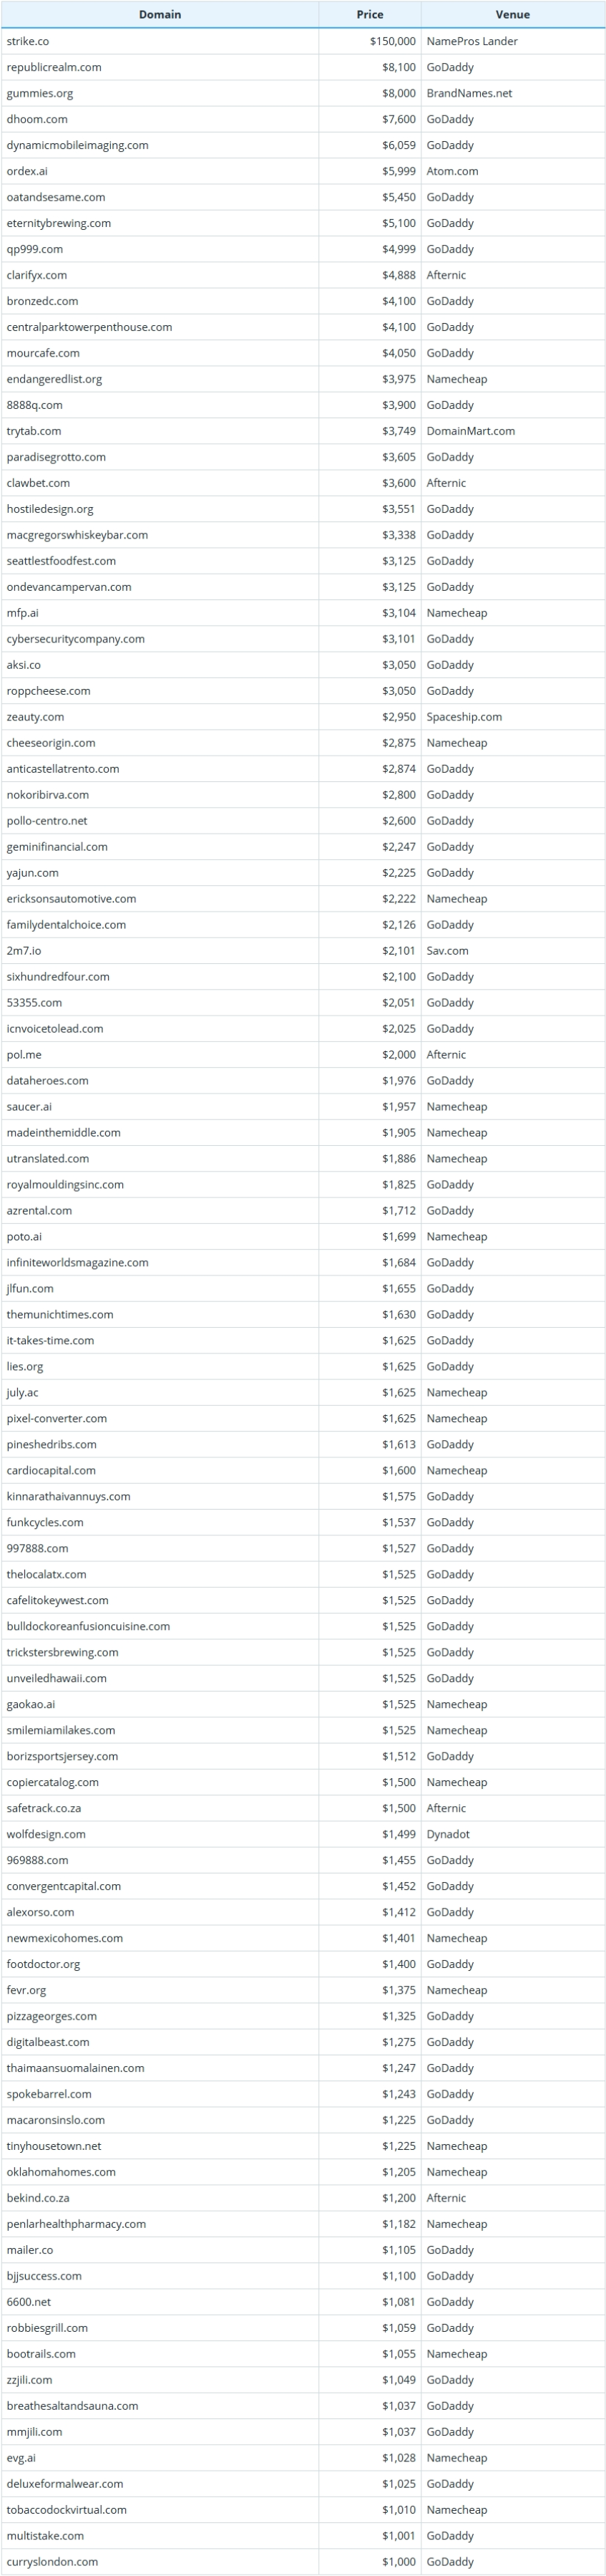
Task: Click the safetrack.co.za domain name
Action: pyautogui.click(x=44, y=1809)
